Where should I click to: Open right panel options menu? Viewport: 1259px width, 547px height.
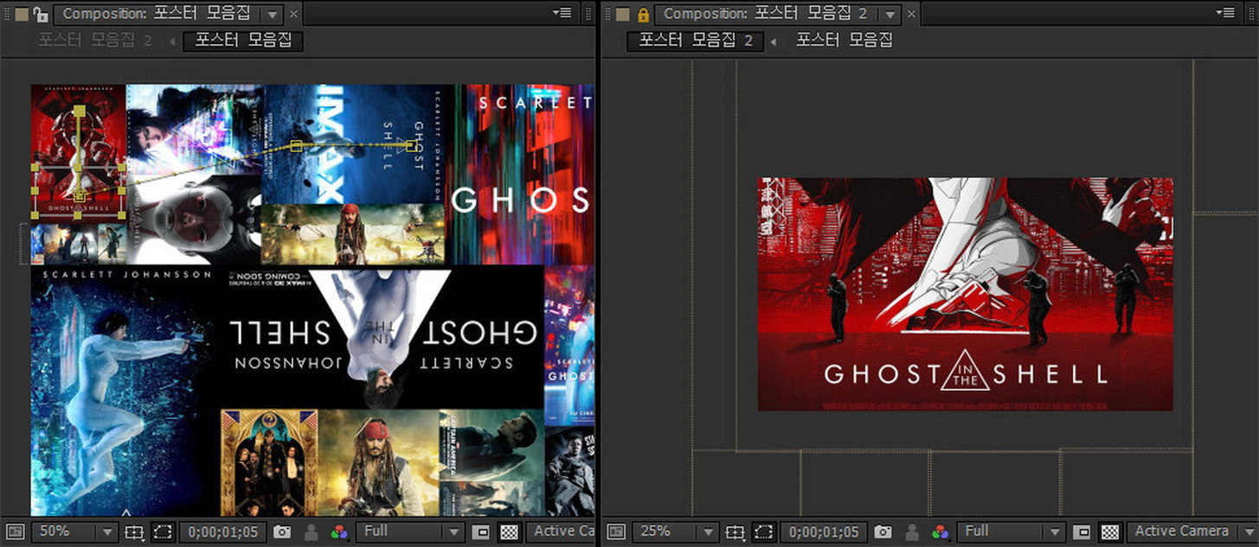point(1225,13)
